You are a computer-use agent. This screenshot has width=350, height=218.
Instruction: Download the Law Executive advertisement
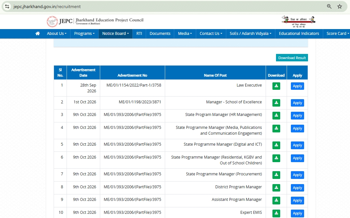[276, 86]
